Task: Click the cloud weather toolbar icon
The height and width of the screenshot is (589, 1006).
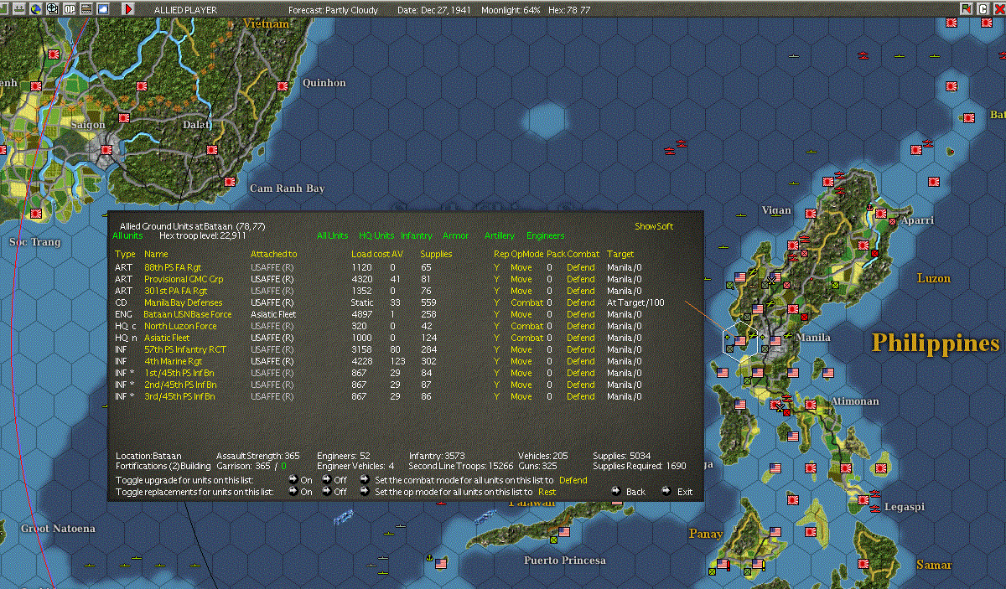Action: click(103, 9)
